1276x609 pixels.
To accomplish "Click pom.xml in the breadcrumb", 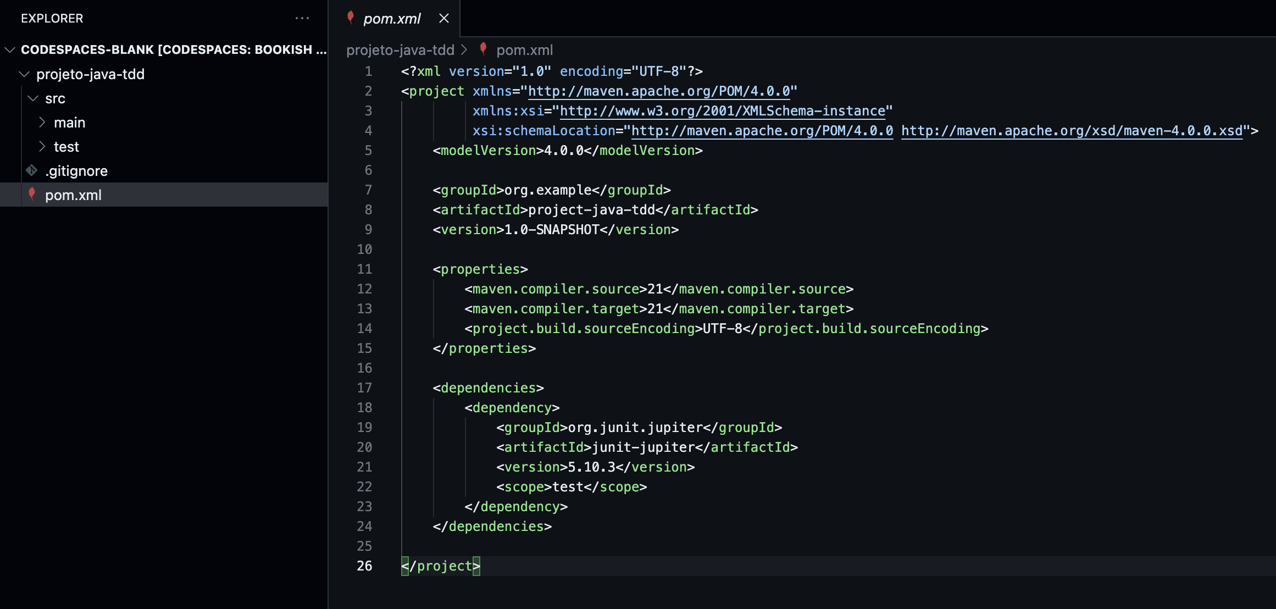I will click(524, 50).
